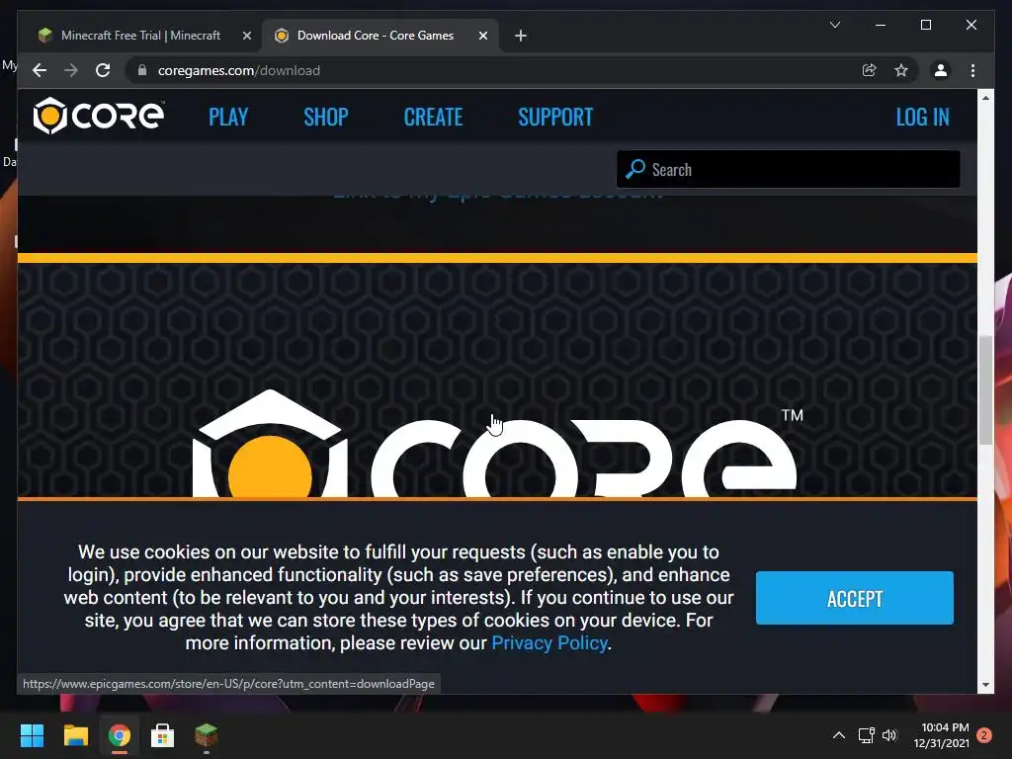The width and height of the screenshot is (1012, 759).
Task: Click the magnifier icon in the search box
Action: pyautogui.click(x=635, y=169)
